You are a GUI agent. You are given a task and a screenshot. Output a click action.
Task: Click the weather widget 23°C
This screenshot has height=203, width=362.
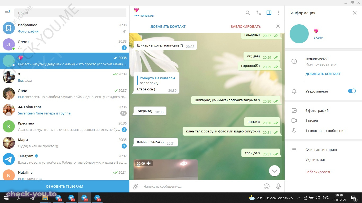coord(271,198)
